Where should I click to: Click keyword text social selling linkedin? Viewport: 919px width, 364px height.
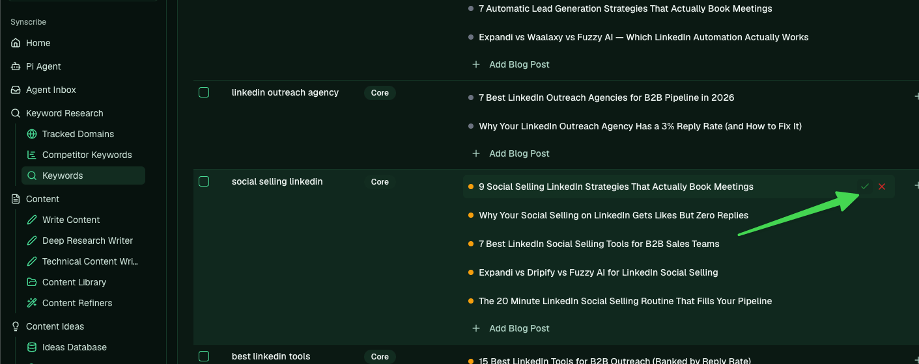click(x=277, y=181)
